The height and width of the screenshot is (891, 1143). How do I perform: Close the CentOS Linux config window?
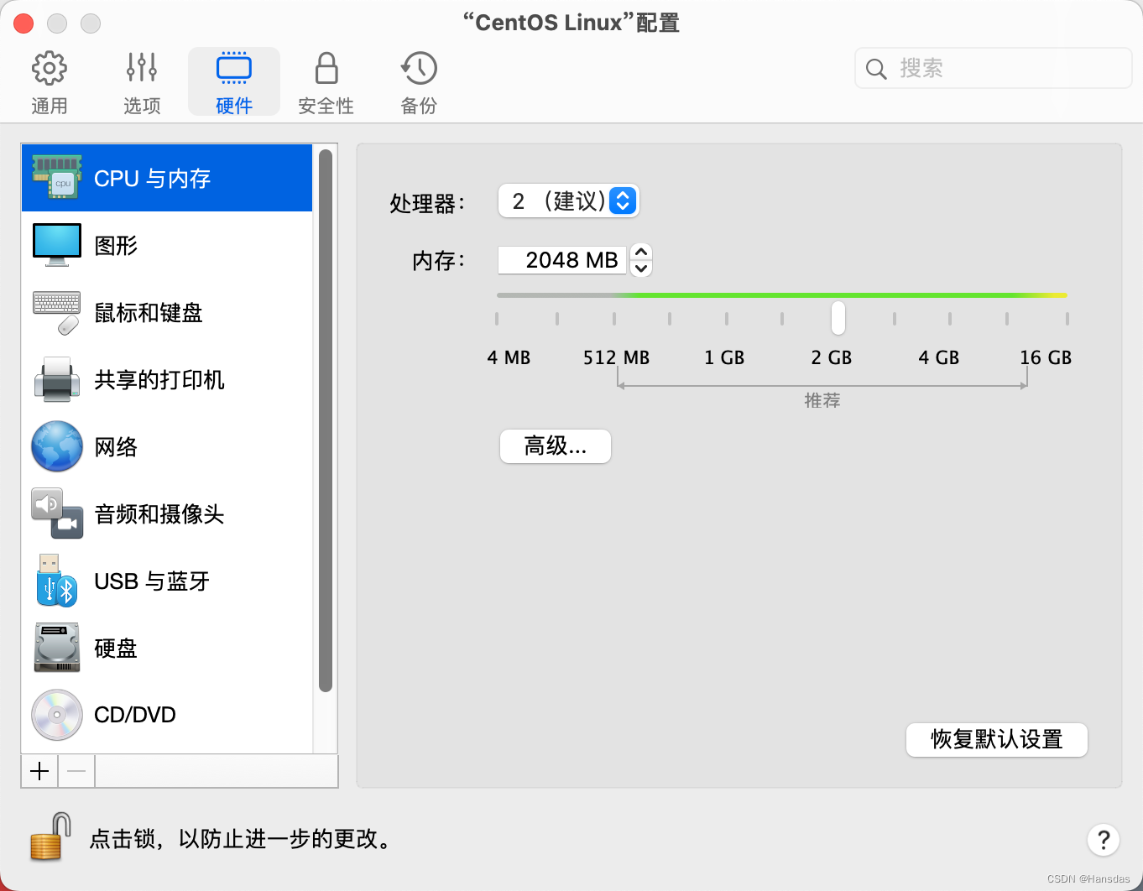(x=23, y=23)
